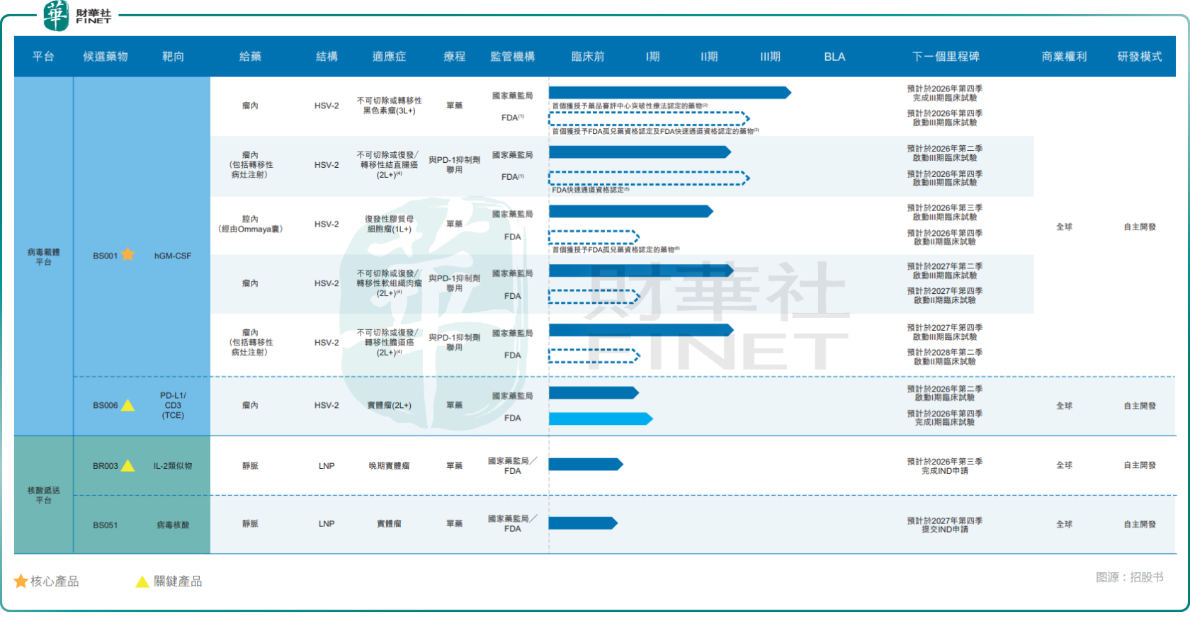Viewport: 1190px width, 626px height.
Task: Select the 下一個里程碑 column header
Action: click(x=946, y=57)
